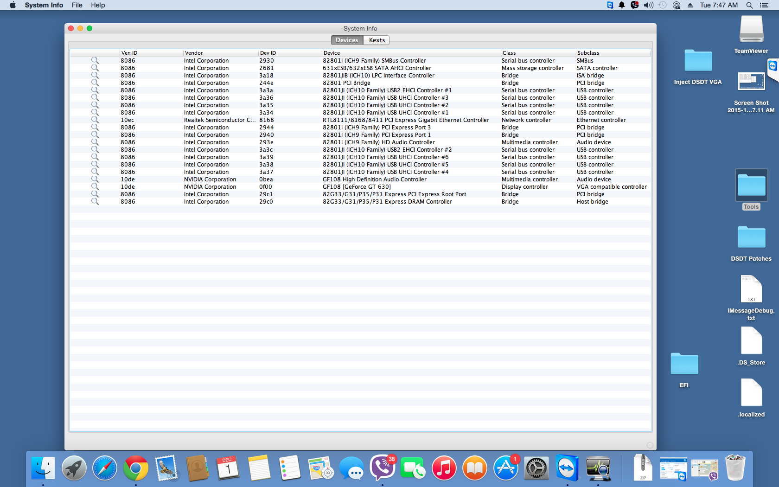Screen dimensions: 779x487
Task: Open Calendar in the Dock
Action: (228, 468)
